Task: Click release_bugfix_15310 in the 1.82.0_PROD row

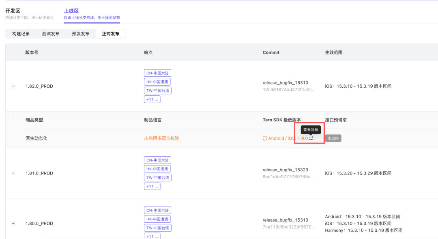Action: point(285,83)
